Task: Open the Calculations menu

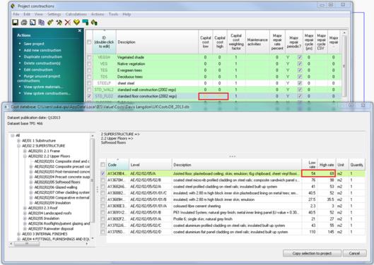Action: [76, 14]
